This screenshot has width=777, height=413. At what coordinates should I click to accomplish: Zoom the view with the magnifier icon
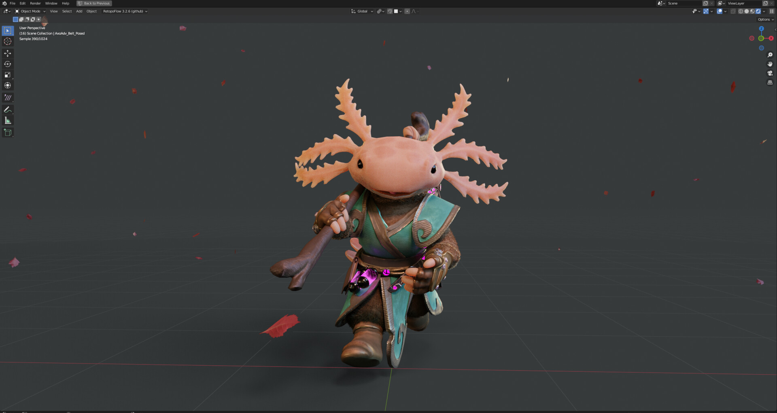point(771,55)
